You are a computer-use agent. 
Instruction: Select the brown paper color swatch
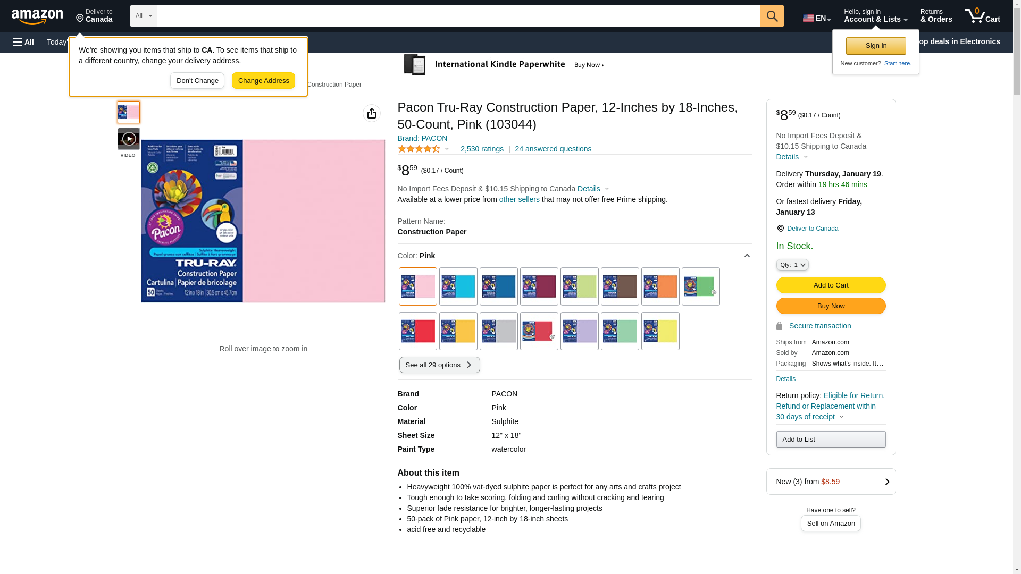tap(620, 286)
